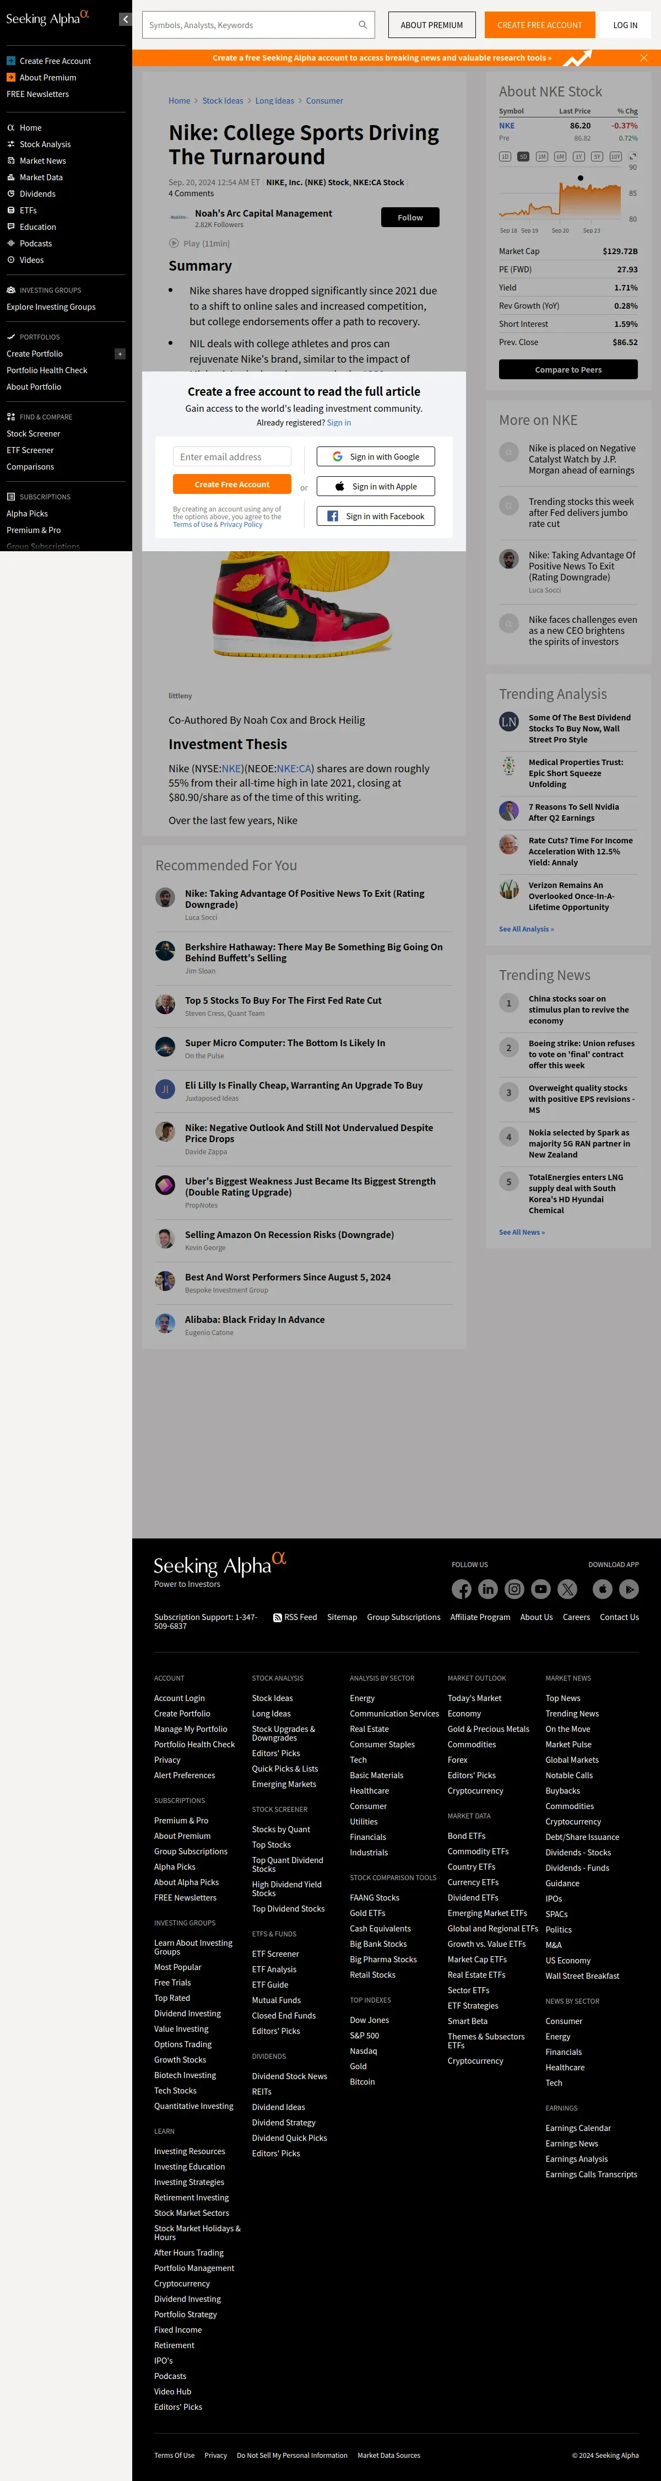Open LinkedIn icon in the footer
Viewport: 661px width, 2481px height.
pyautogui.click(x=488, y=1589)
